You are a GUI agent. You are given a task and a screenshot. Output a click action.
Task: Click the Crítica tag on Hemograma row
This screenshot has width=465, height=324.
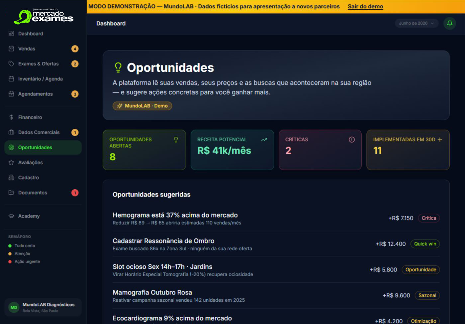(429, 218)
